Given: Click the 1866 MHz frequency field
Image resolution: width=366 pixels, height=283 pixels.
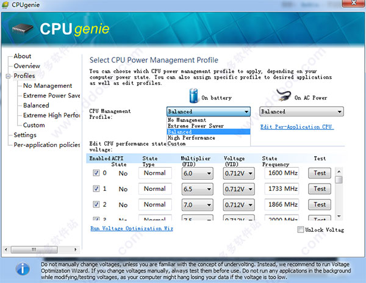Looking at the screenshot, I should [282, 204].
